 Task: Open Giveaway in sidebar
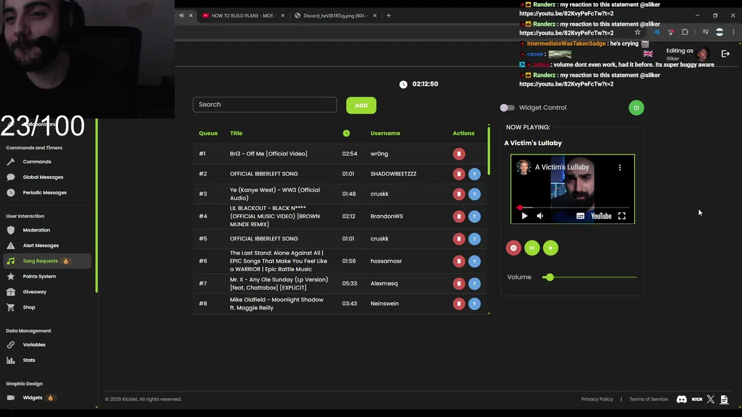[35, 292]
